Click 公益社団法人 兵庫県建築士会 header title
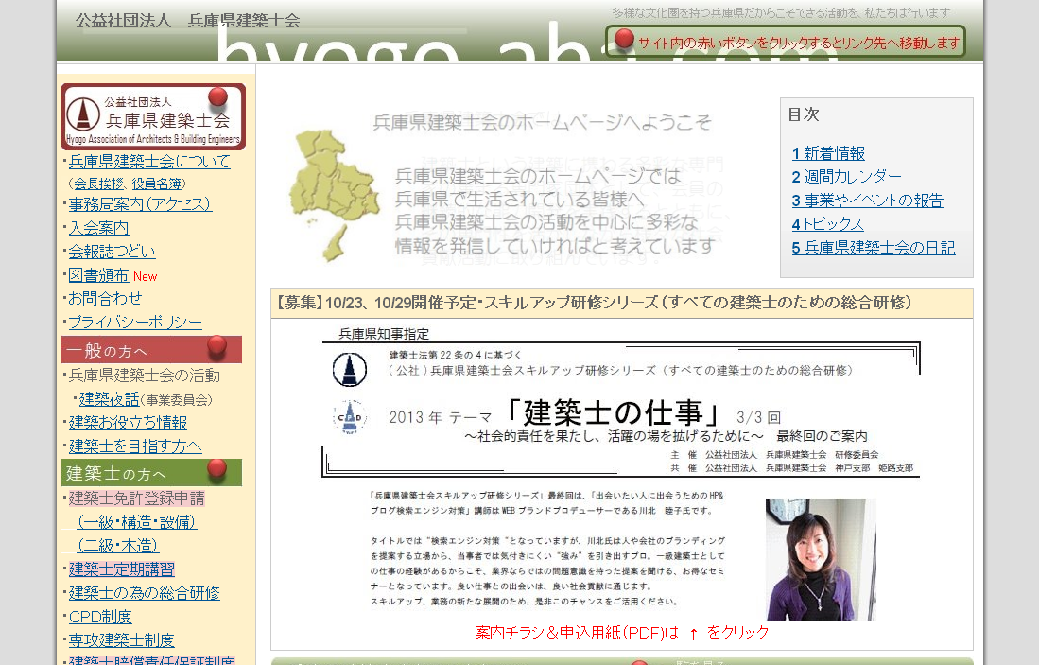1039x665 pixels. [x=187, y=21]
